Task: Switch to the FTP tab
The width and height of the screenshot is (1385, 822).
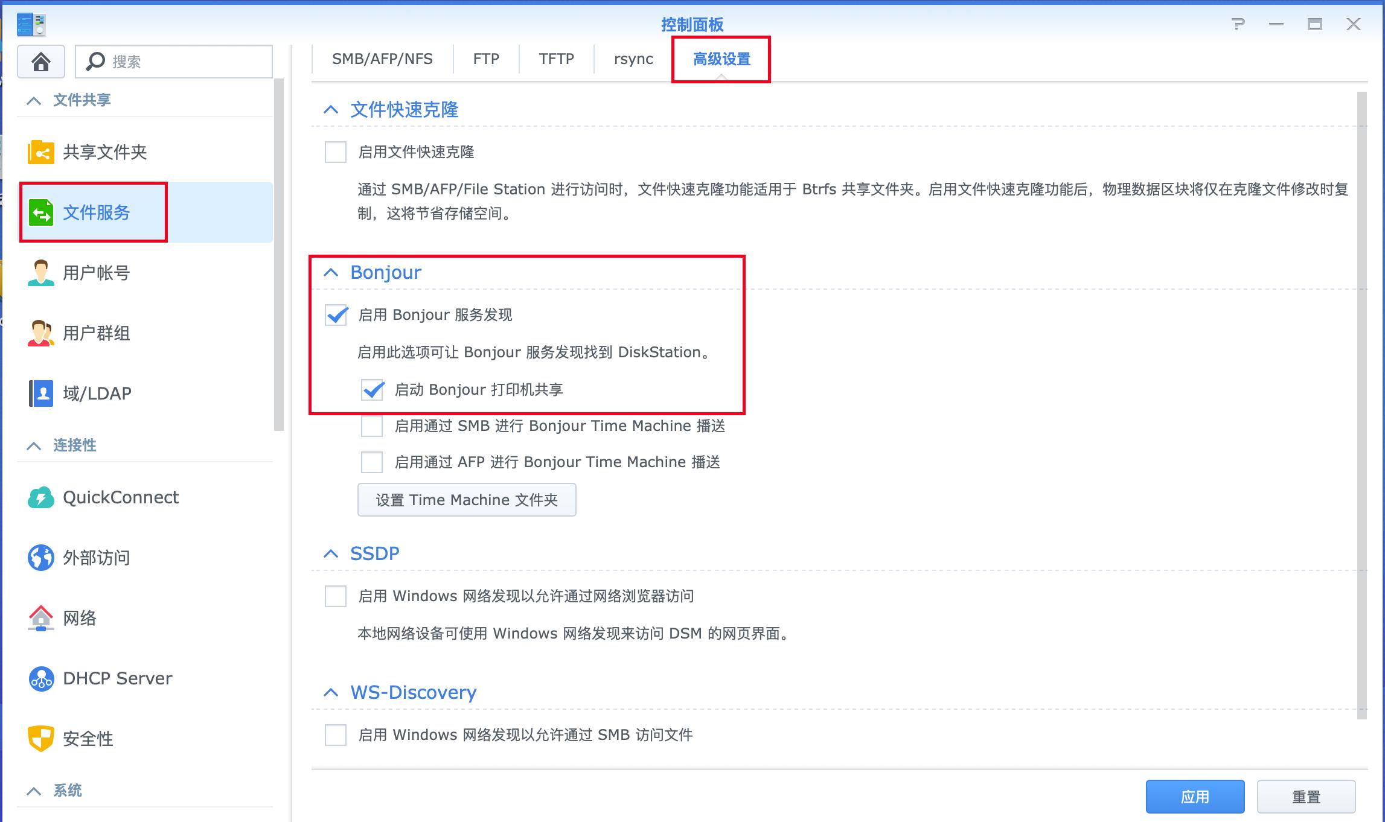Action: 485,59
